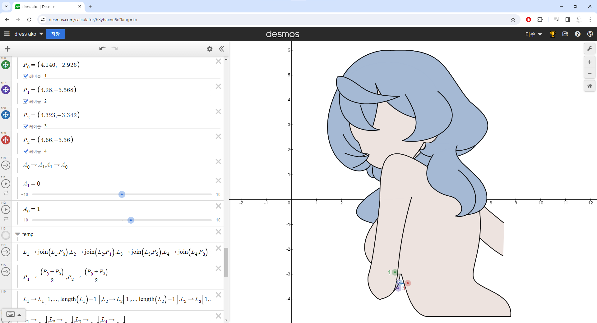Show the on-screen keypad

tap(10, 314)
